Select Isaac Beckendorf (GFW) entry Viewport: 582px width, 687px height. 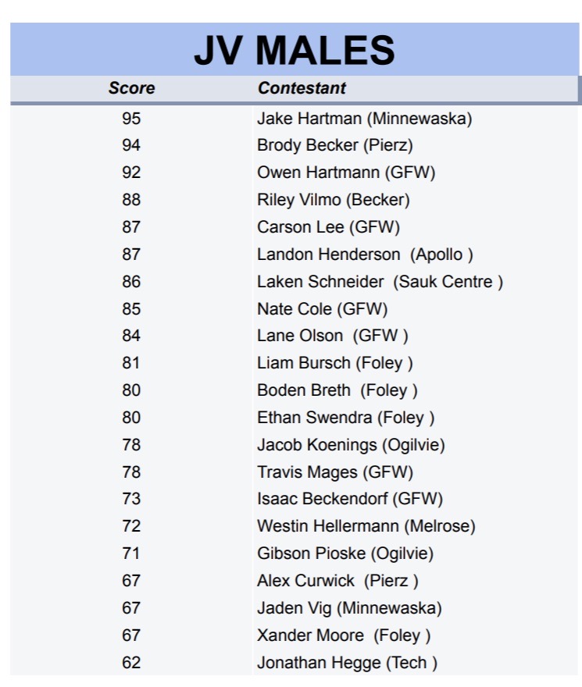pyautogui.click(x=349, y=499)
